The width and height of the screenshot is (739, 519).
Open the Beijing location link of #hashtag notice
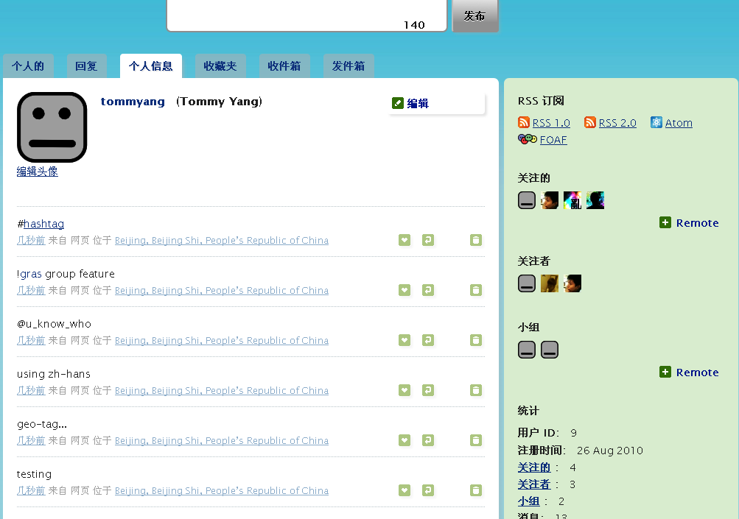[221, 241]
